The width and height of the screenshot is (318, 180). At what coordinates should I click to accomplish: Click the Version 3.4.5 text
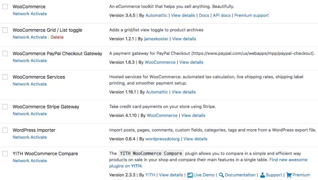pos(122,15)
